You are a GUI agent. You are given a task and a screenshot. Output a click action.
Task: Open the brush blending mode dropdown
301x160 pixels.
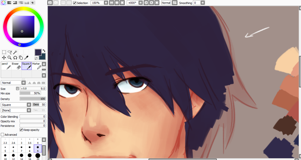[x=23, y=83]
